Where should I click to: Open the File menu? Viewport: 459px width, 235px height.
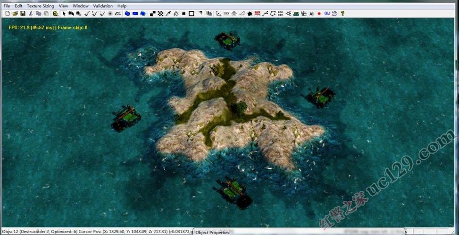(x=7, y=6)
